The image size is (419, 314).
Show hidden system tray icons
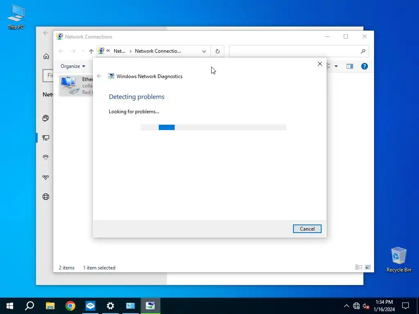pyautogui.click(x=346, y=306)
